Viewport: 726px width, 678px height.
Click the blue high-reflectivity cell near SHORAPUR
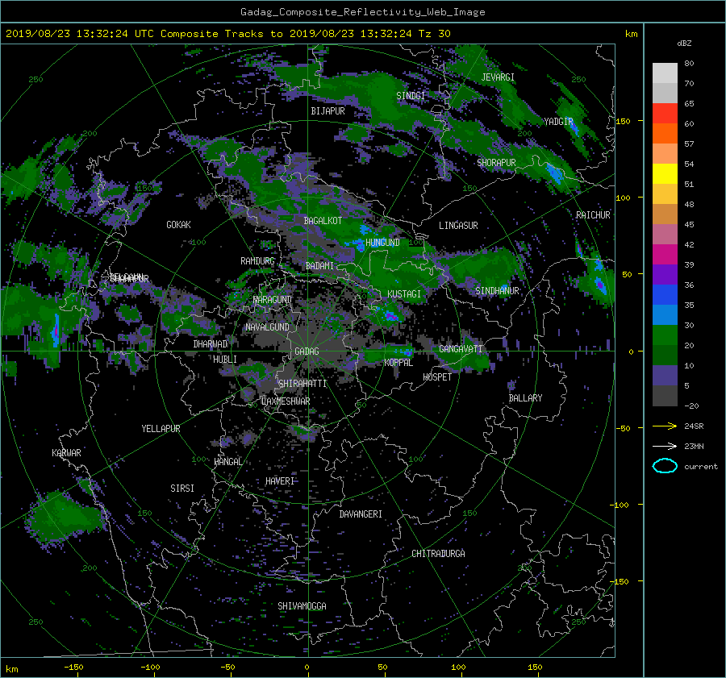[553, 173]
